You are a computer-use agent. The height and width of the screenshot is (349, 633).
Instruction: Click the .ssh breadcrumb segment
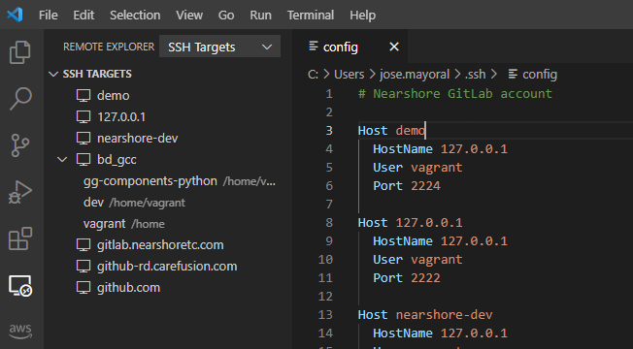tap(475, 74)
